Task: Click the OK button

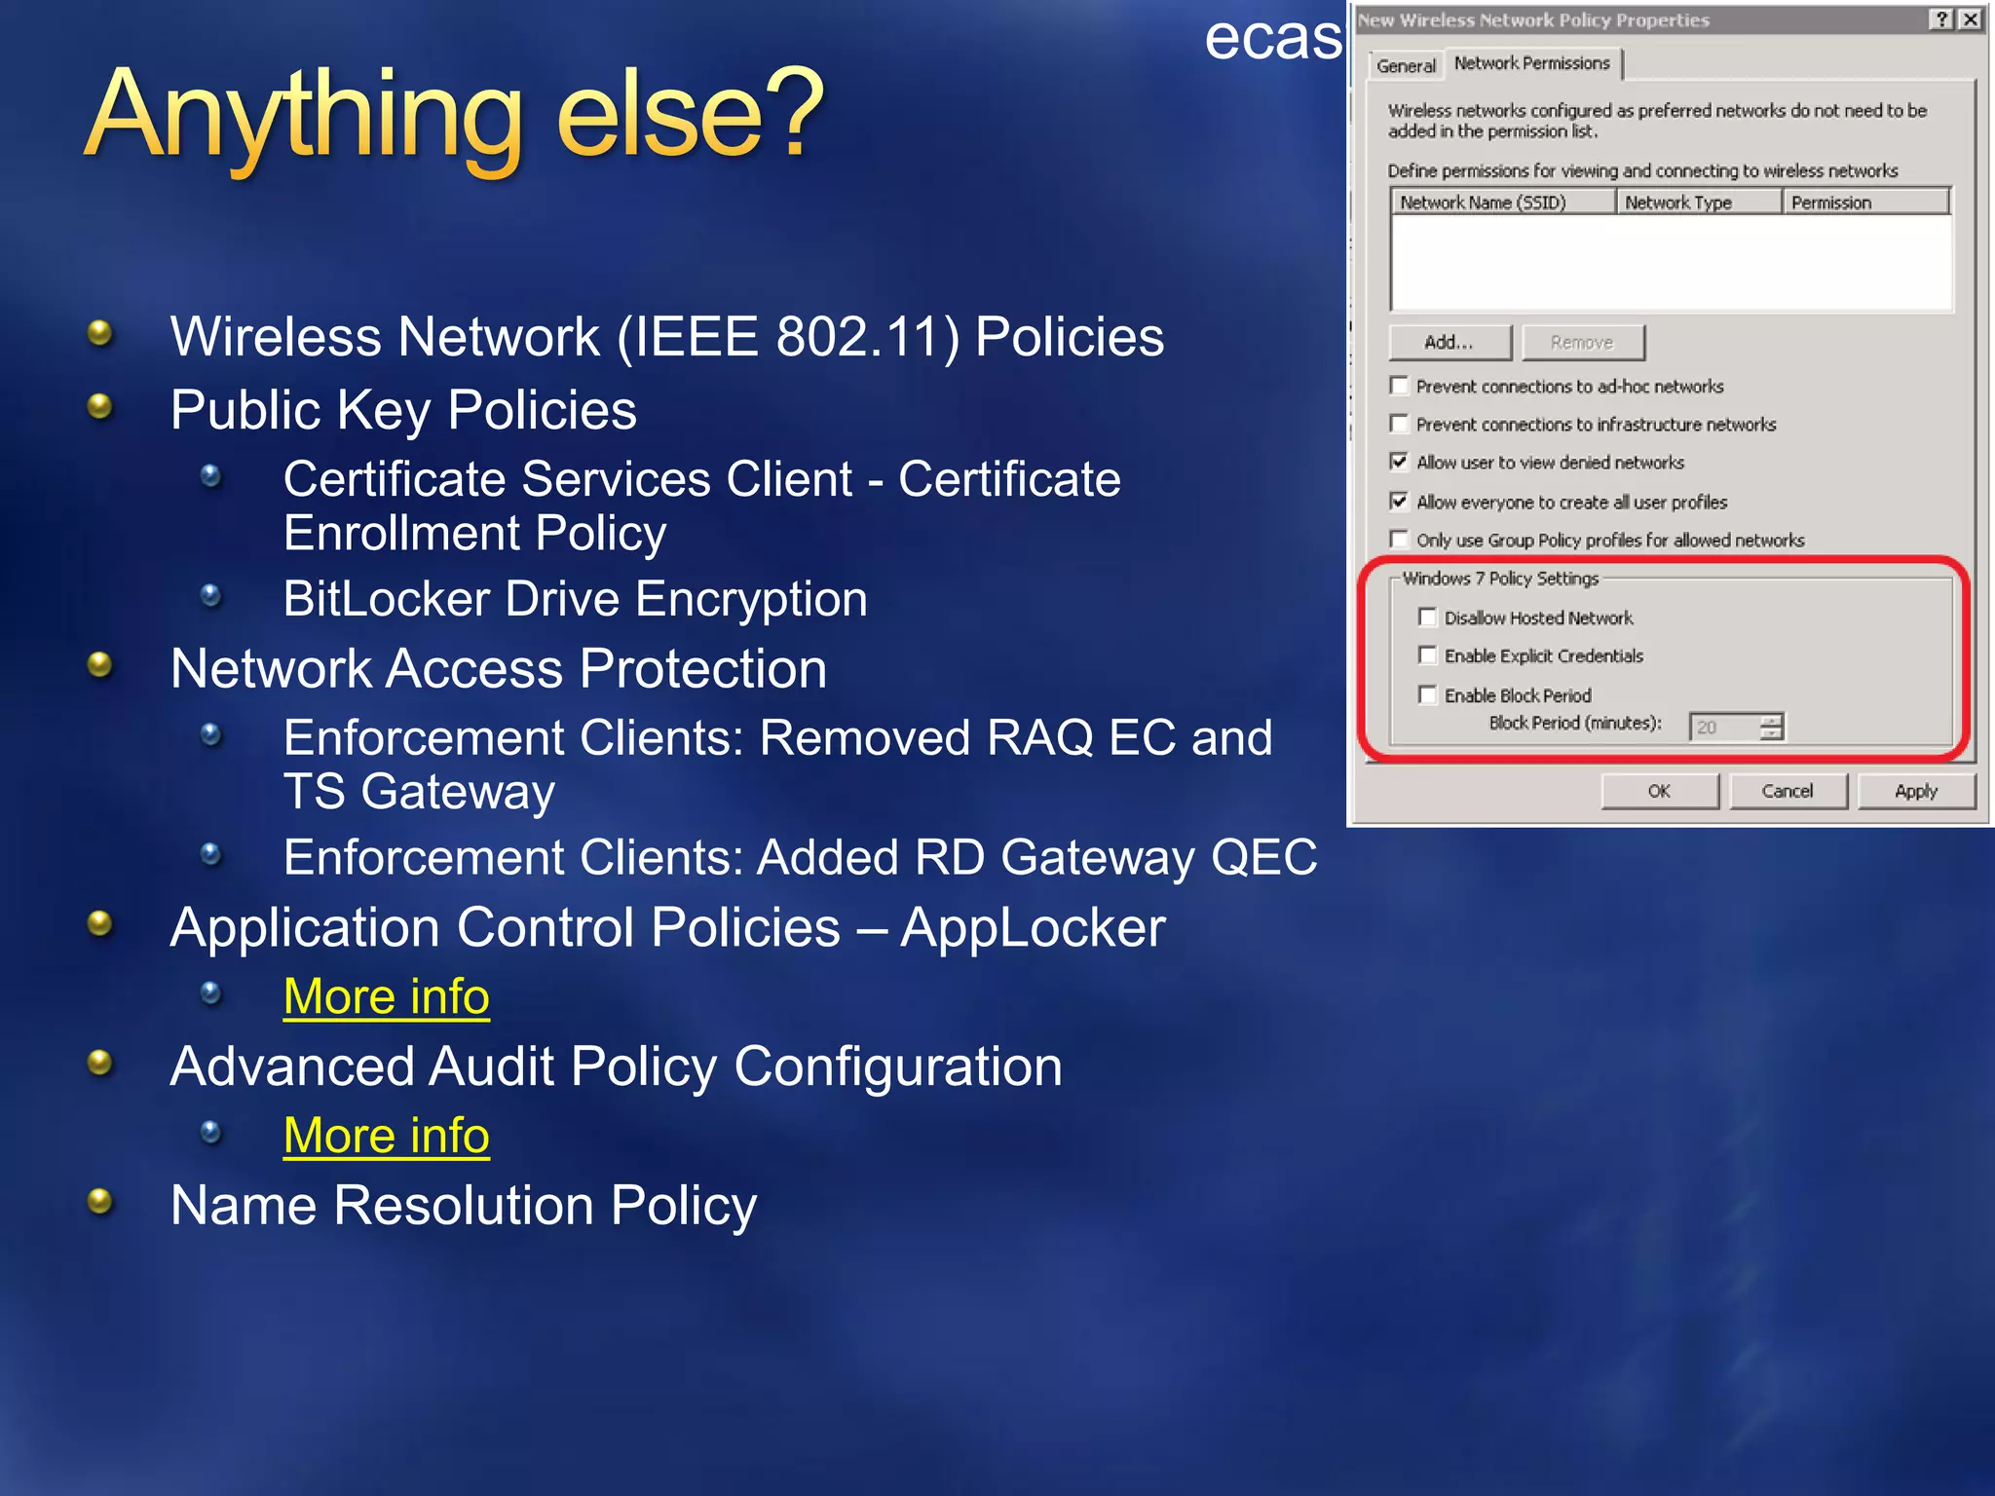Action: pos(1660,791)
